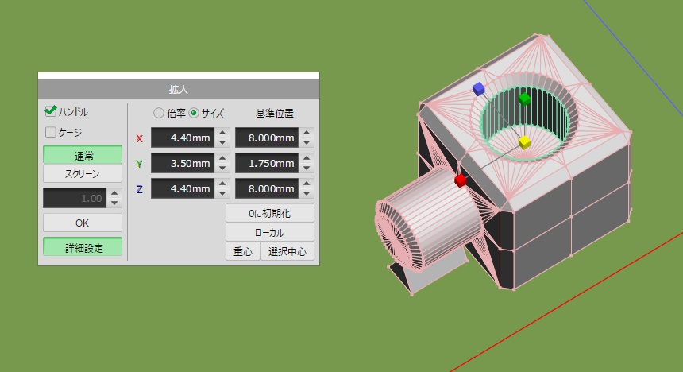Click the ローカル button
Viewport: 683px width, 372px height.
click(x=270, y=232)
